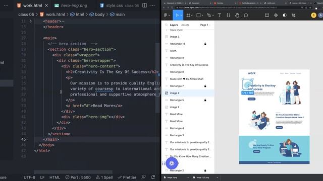The image size is (323, 181).
Task: Unlock the Rectangle 5 layer
Action: pyautogui.click(x=205, y=100)
